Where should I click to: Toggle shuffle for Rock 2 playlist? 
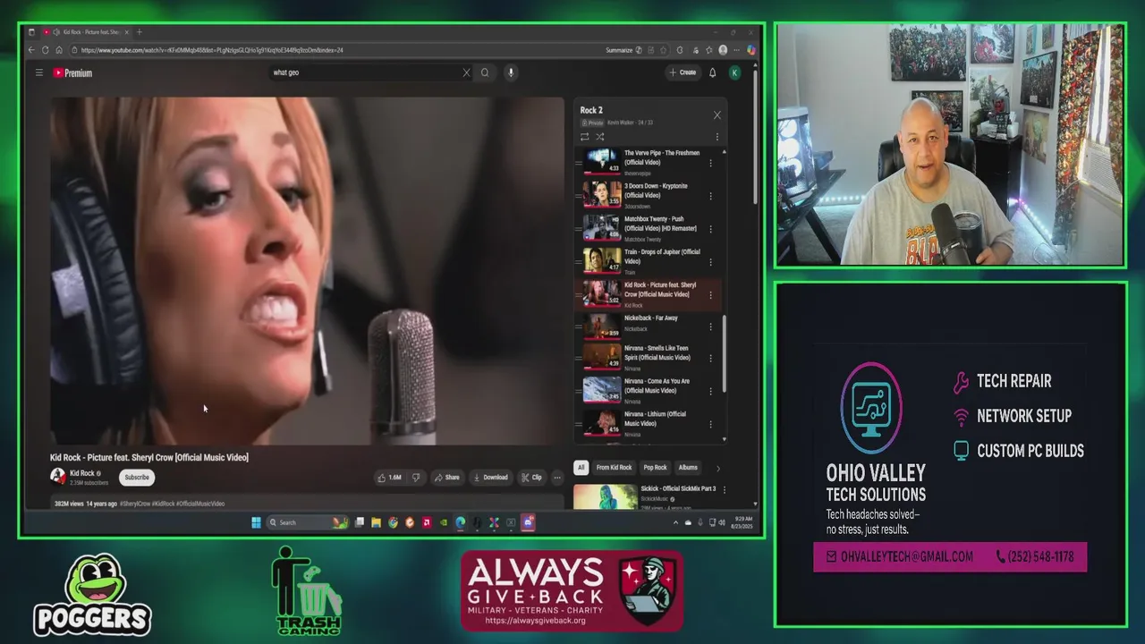click(600, 137)
